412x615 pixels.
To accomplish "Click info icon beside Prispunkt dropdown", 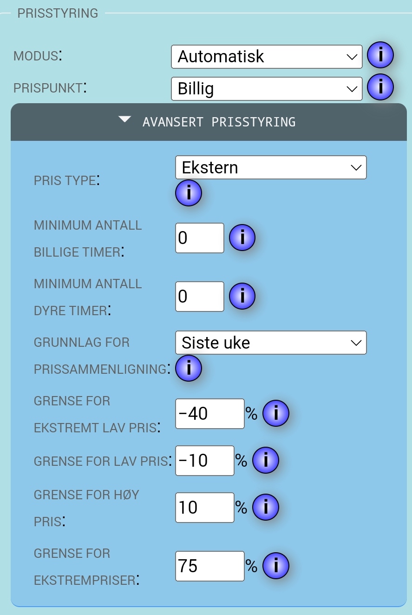I will (380, 87).
